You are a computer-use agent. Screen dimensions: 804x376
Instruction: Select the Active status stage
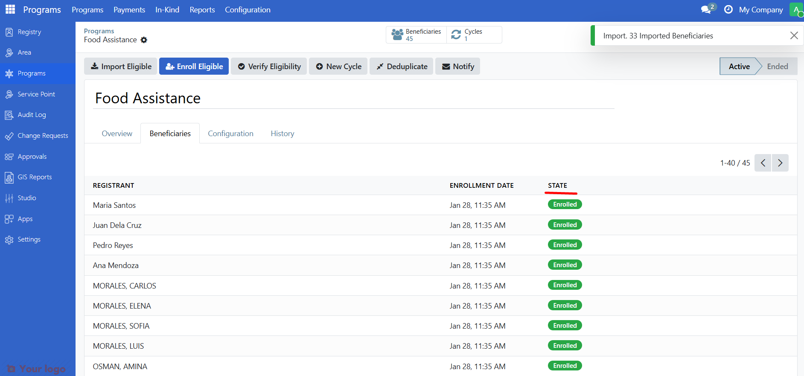739,67
